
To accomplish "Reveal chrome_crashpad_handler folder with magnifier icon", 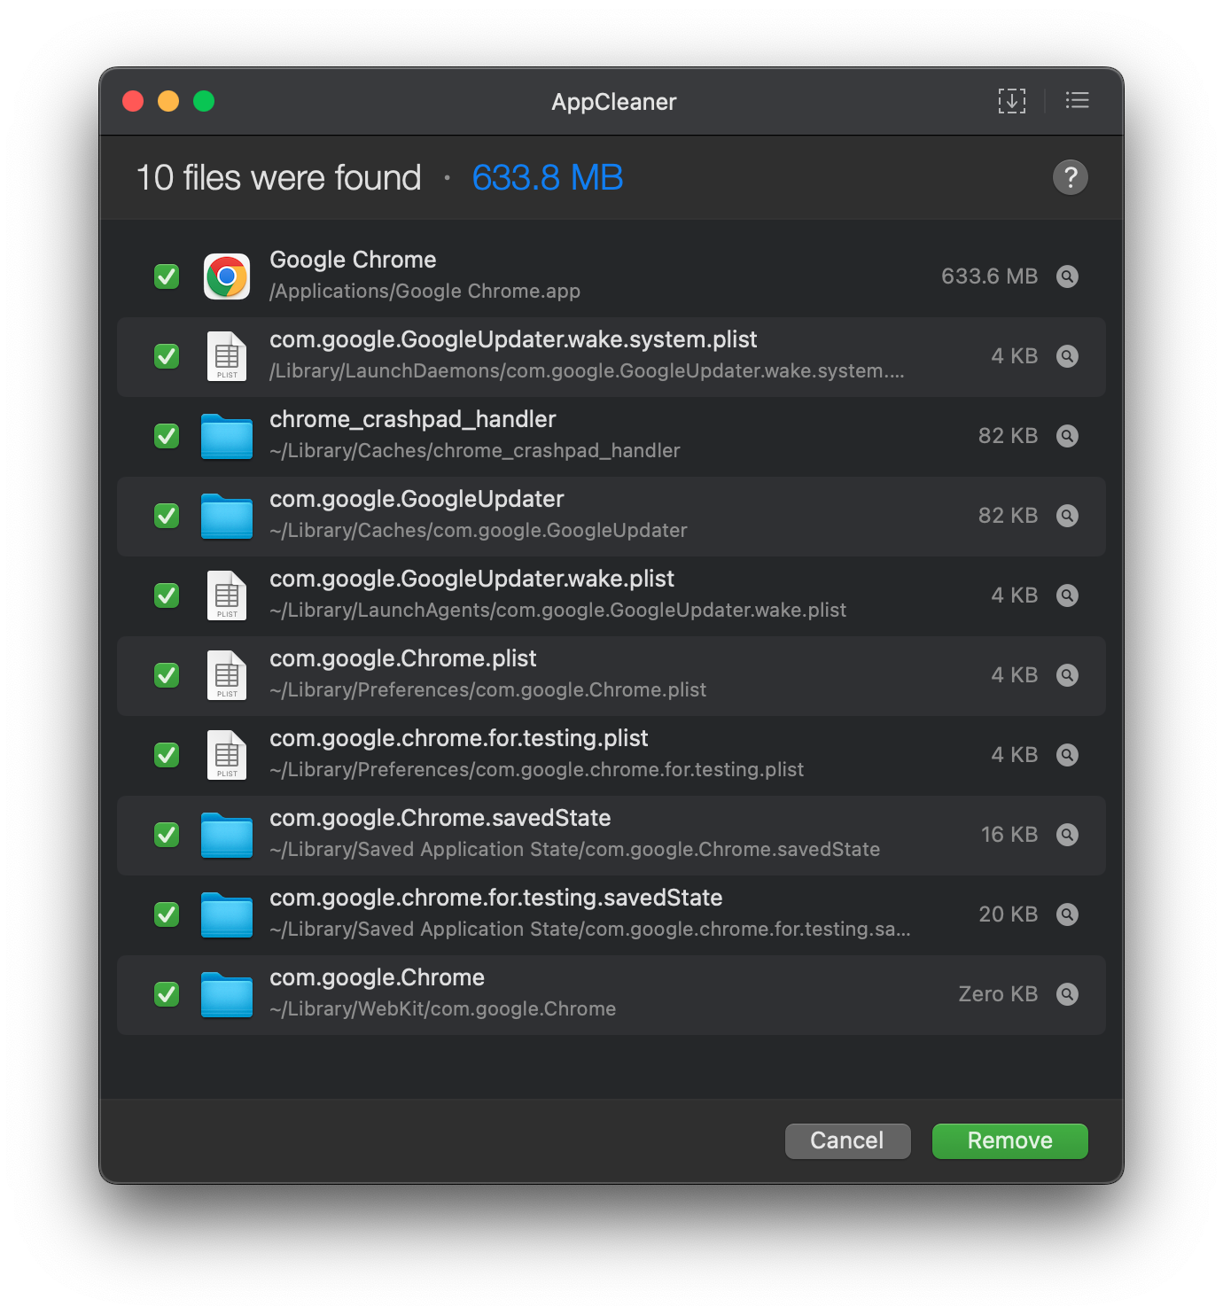I will (x=1067, y=436).
